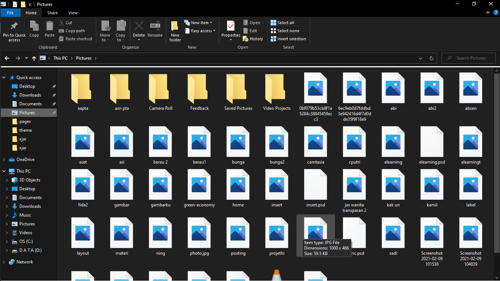500x281 pixels.
Task: Switch to the View ribbon tab
Action: click(x=73, y=13)
